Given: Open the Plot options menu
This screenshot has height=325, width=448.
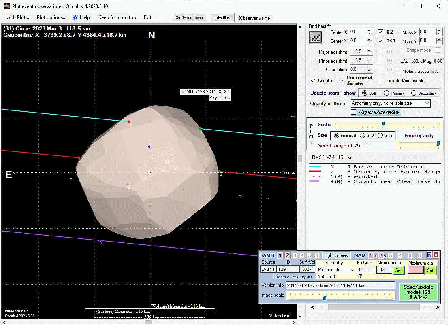Looking at the screenshot, I should [x=51, y=17].
